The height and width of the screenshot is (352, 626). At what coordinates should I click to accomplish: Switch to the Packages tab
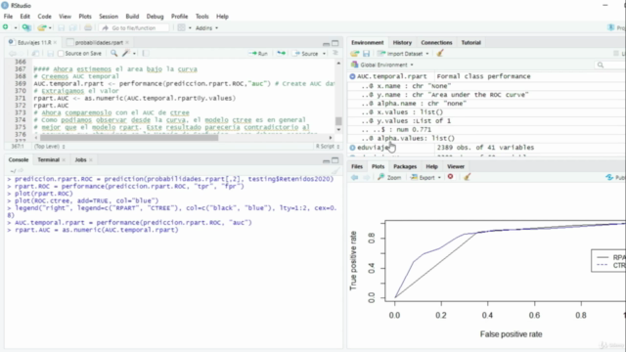[x=405, y=166]
